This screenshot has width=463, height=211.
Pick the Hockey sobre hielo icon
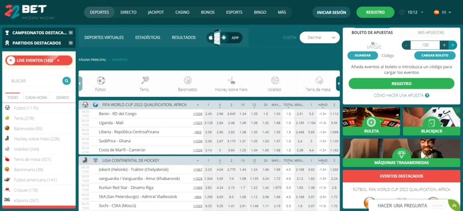click(231, 80)
